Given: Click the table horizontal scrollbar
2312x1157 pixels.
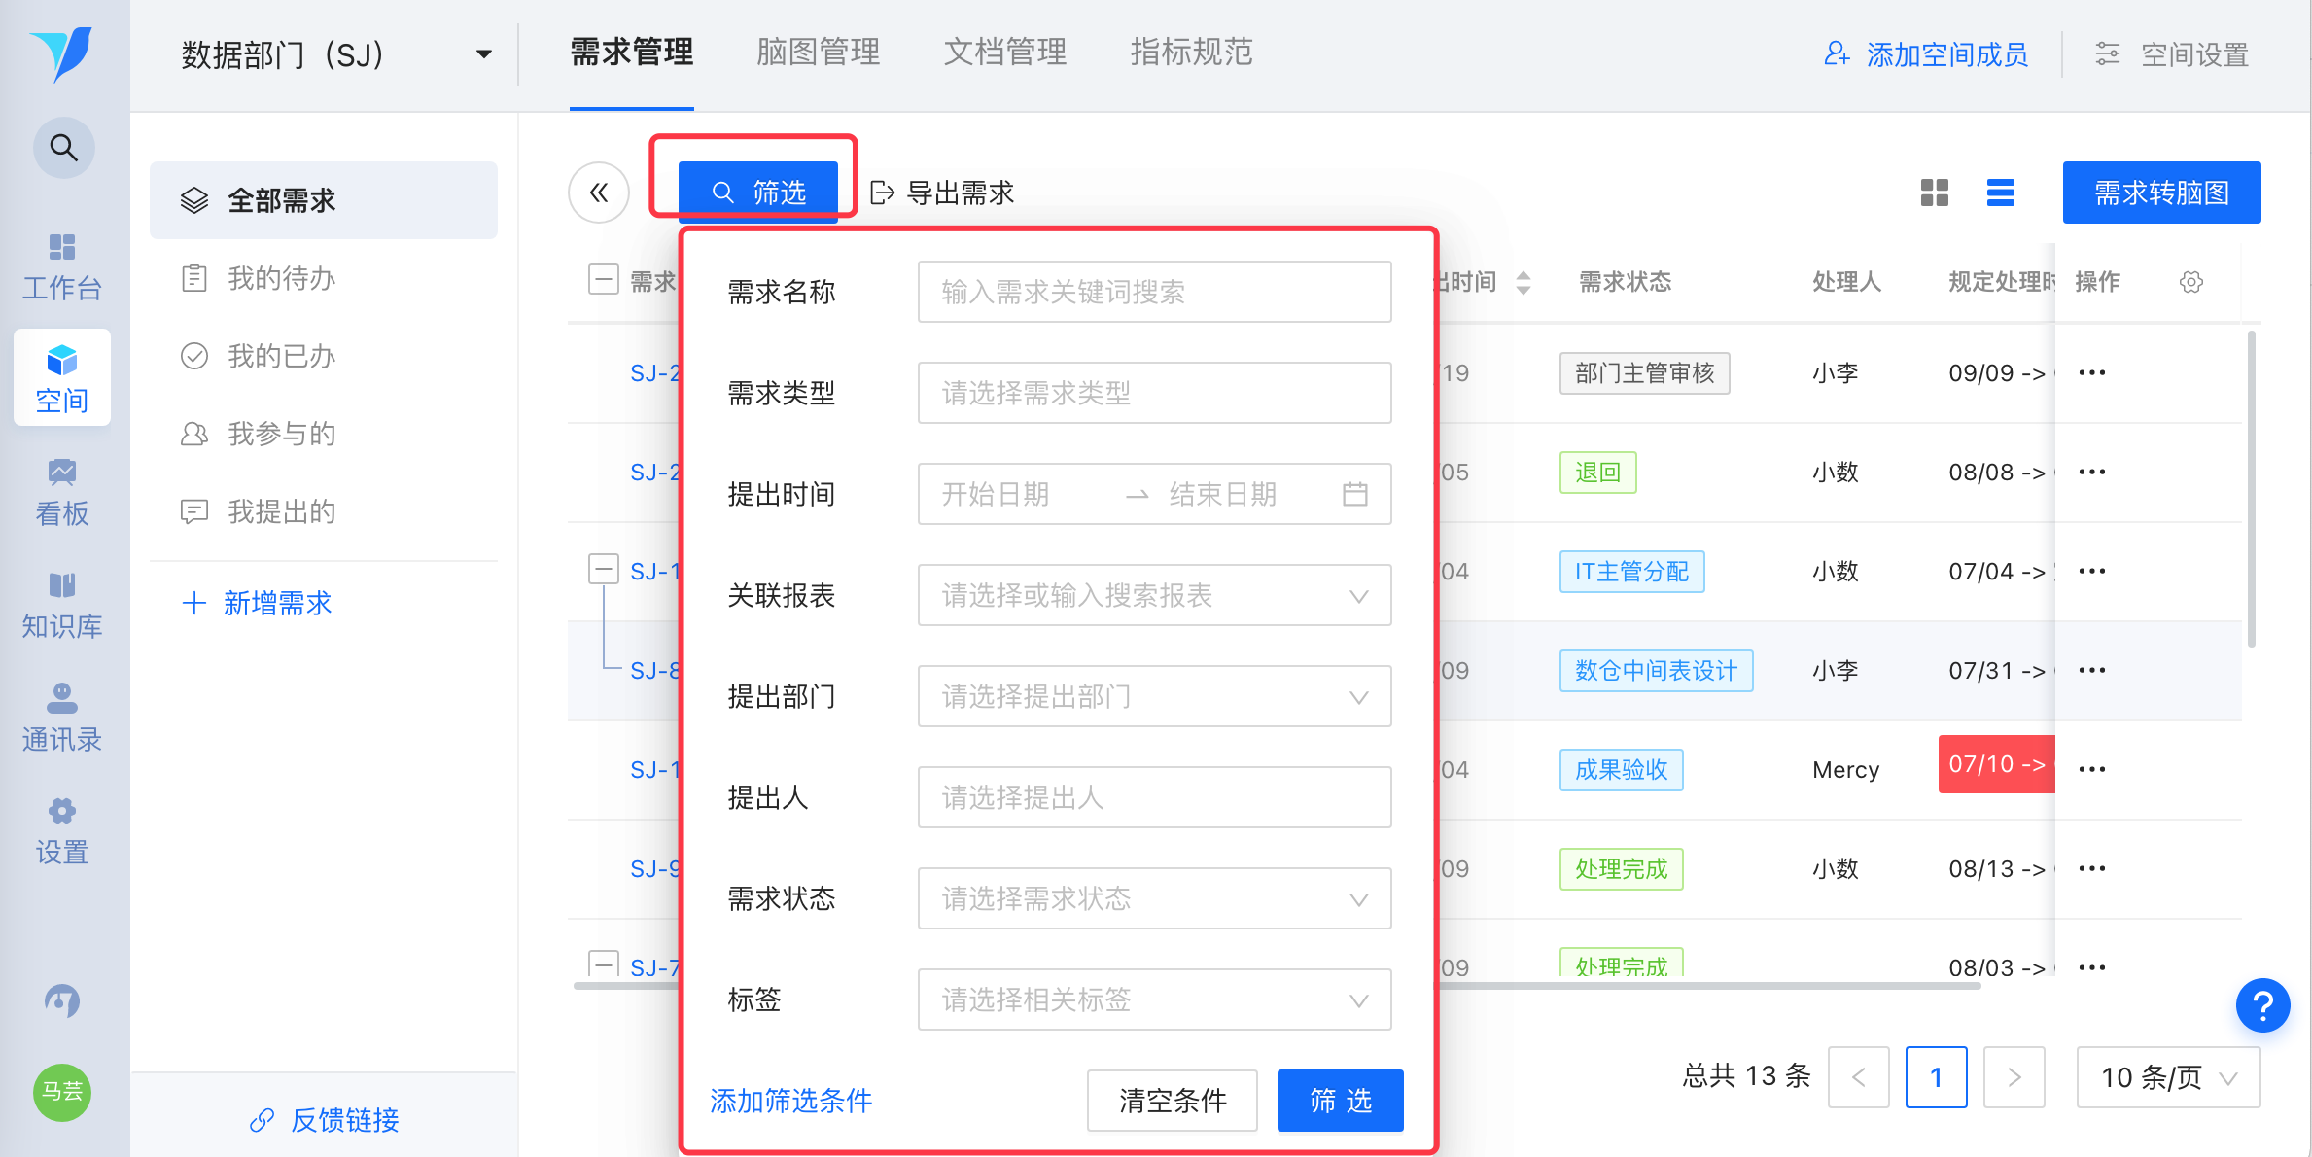Looking at the screenshot, I should click(x=1708, y=985).
